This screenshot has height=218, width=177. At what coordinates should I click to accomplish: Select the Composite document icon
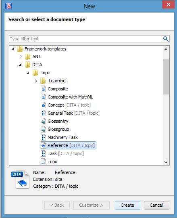(43, 89)
